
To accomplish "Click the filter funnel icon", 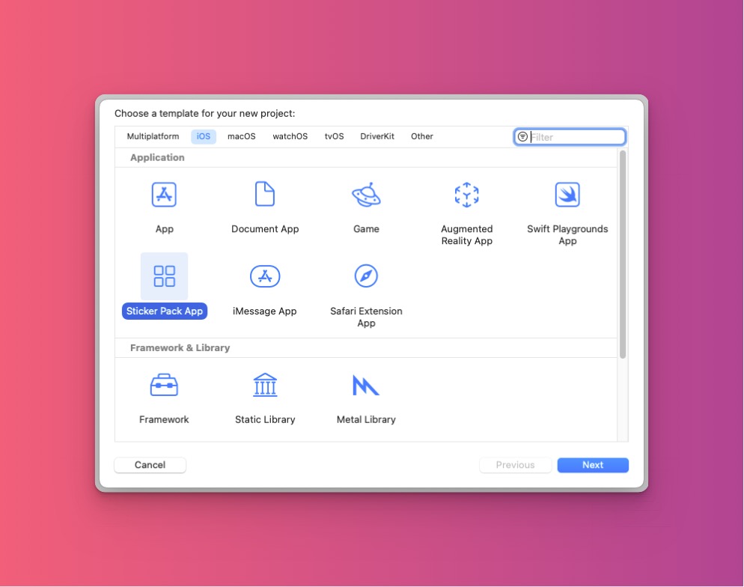I will [x=523, y=136].
